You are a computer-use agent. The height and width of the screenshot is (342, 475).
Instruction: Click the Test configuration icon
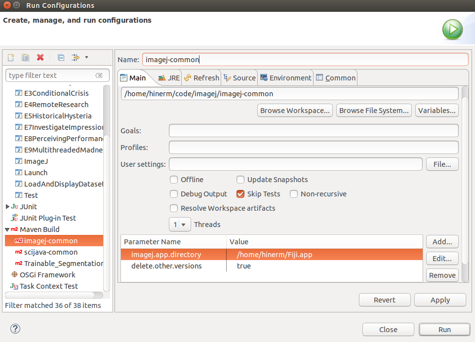[19, 195]
